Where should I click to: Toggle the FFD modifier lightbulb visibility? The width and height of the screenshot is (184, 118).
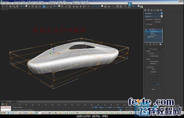coord(146,30)
